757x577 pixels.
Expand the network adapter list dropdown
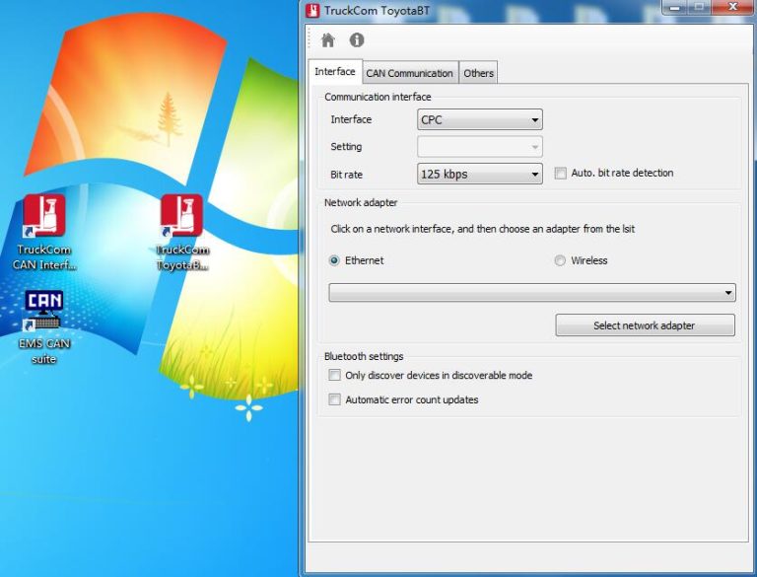click(532, 293)
